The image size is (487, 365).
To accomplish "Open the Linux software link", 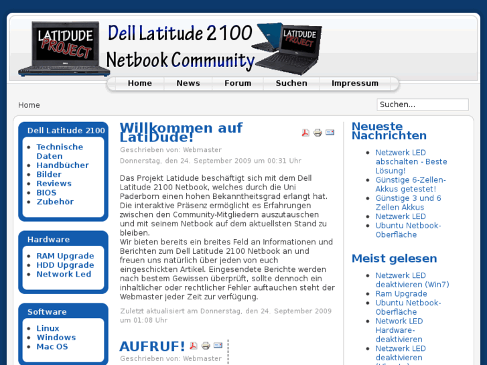I will [48, 328].
